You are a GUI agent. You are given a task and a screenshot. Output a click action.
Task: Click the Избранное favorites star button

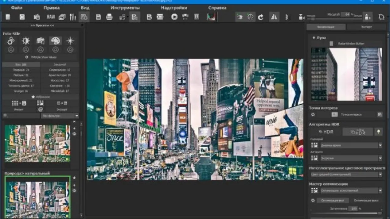(x=41, y=97)
